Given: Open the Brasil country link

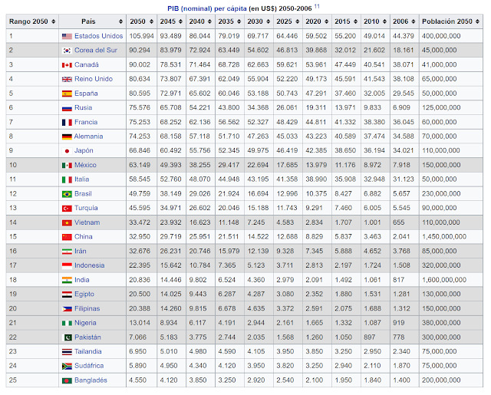Looking at the screenshot, I should coord(83,194).
